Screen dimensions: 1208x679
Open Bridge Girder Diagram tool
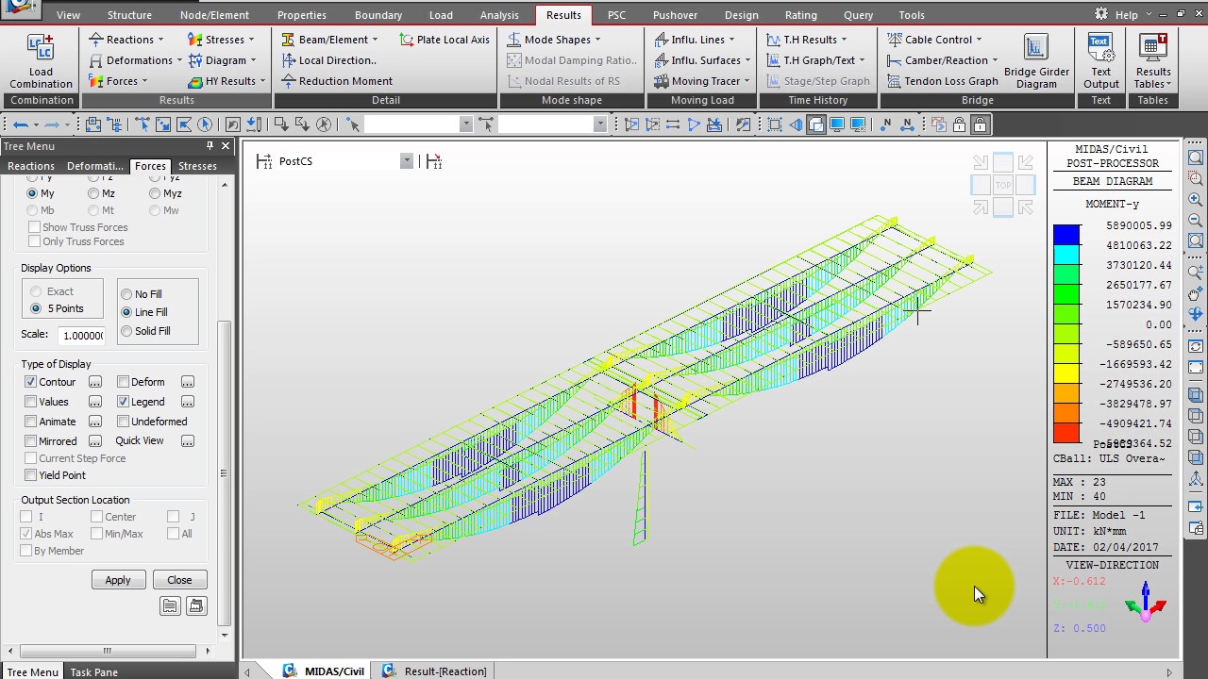coord(1036,61)
